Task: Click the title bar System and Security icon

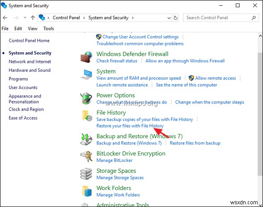Action: tap(4, 5)
